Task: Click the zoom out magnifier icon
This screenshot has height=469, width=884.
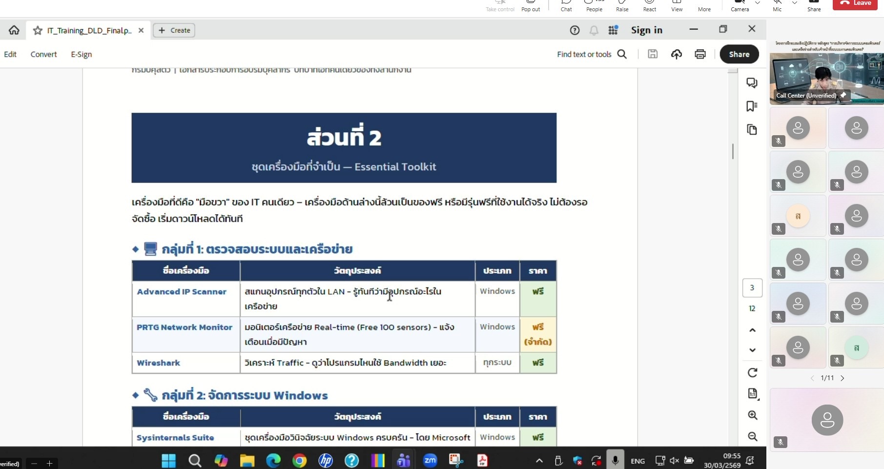Action: [x=753, y=437]
